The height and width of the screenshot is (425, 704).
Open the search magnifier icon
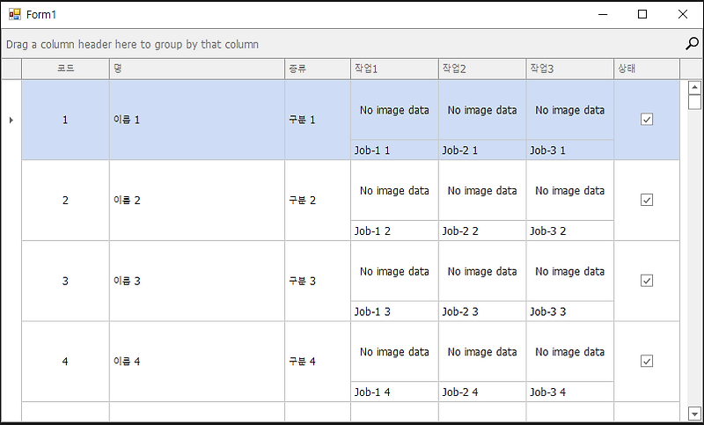click(692, 44)
